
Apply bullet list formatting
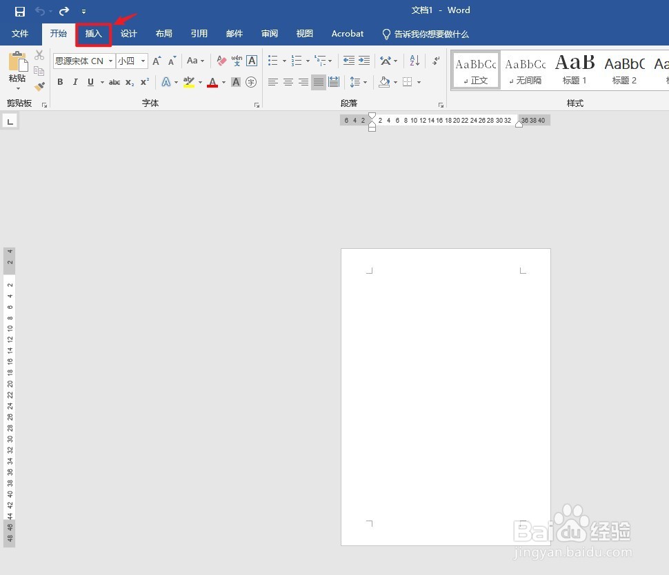tap(273, 61)
